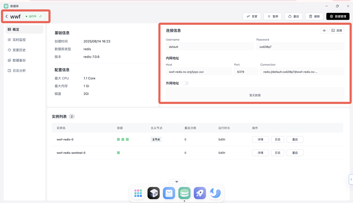Click the Connection string field

click(302, 72)
